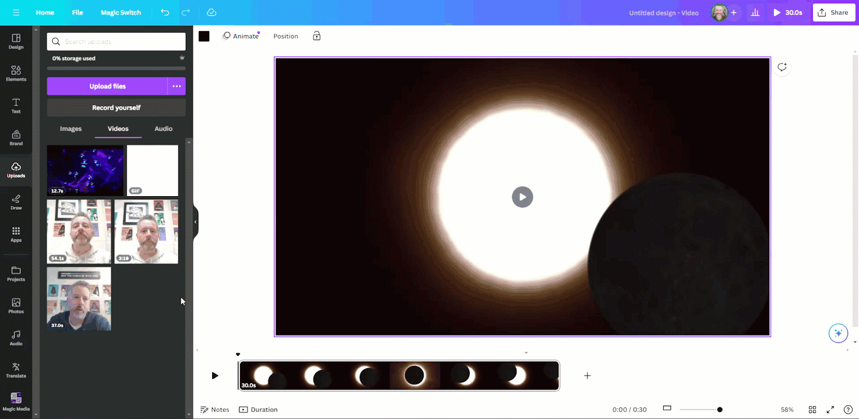
Task: Select the 30.0s eclipse clip in timeline
Action: point(399,376)
